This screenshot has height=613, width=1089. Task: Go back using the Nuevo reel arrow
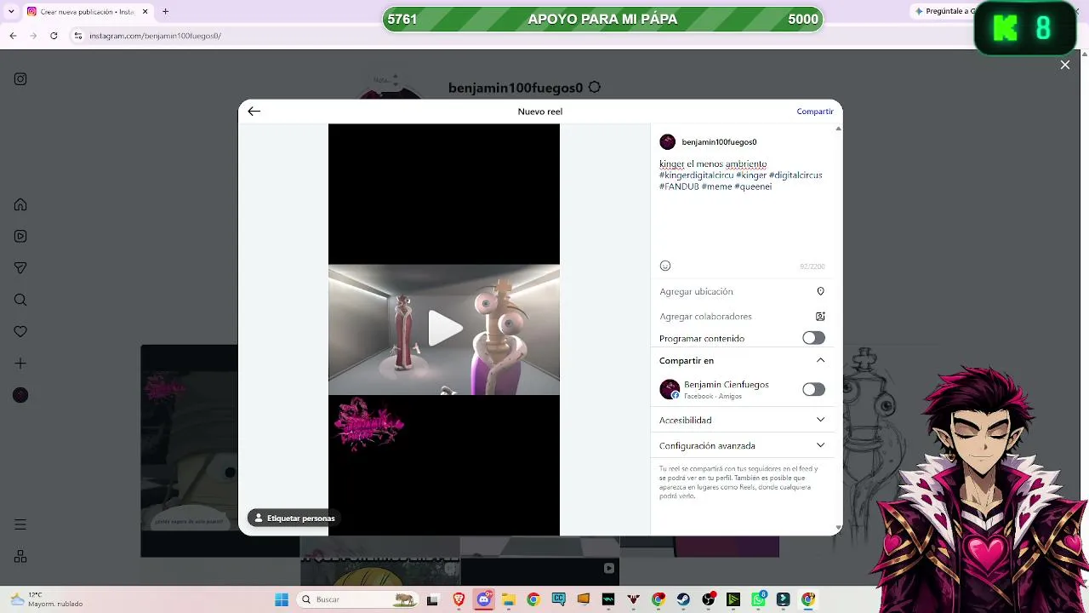click(x=254, y=112)
